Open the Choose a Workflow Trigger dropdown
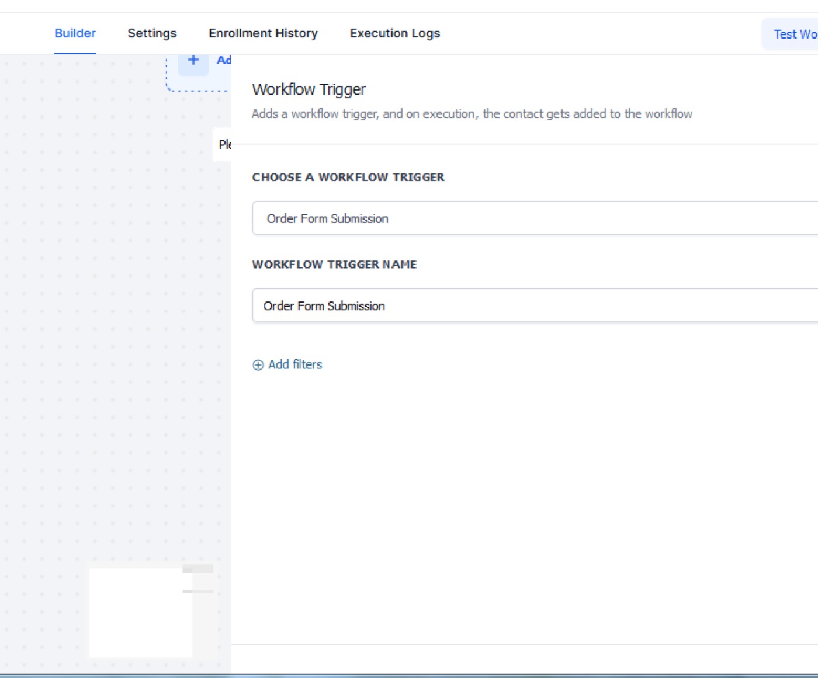Image resolution: width=818 pixels, height=678 pixels. [x=535, y=218]
